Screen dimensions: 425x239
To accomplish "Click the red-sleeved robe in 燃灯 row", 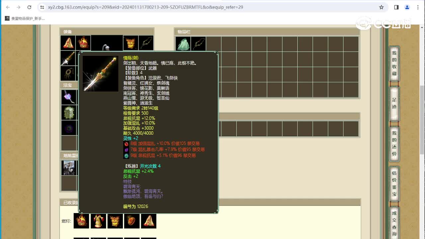I will coord(98,221).
